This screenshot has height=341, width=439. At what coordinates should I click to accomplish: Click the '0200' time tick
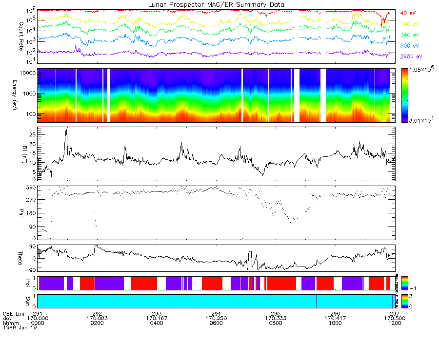pyautogui.click(x=97, y=323)
